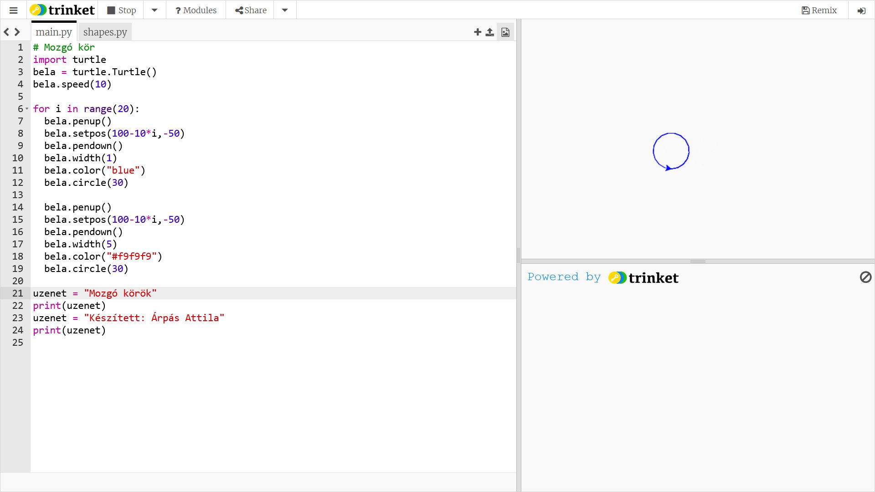Click the Share button
The width and height of the screenshot is (875, 492).
pyautogui.click(x=251, y=10)
